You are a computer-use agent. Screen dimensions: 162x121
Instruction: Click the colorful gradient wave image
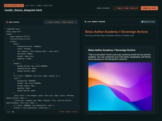coord(120,86)
